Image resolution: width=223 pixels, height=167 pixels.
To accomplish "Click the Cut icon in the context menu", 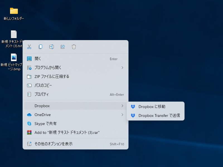I will tap(29, 47).
